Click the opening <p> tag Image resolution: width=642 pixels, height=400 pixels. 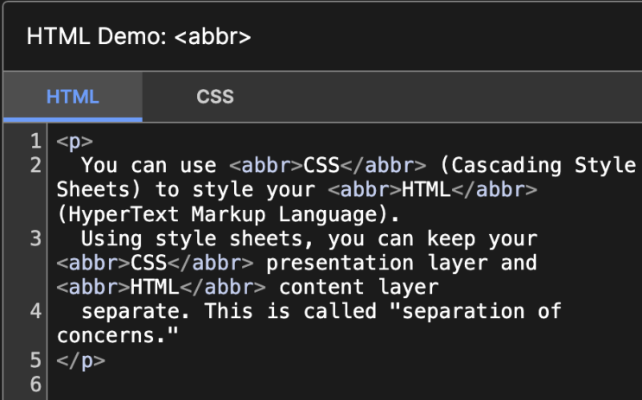coord(74,142)
